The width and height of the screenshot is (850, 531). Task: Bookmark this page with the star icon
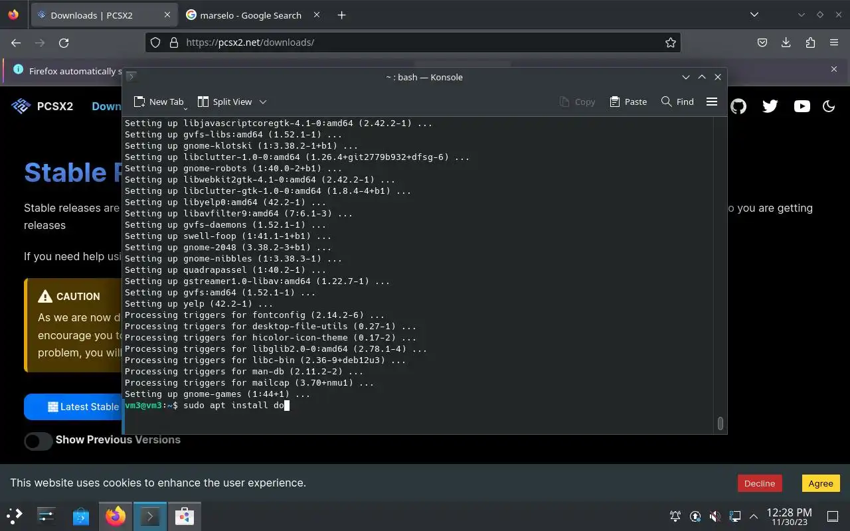point(671,42)
